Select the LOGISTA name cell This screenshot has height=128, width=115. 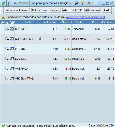click(x=28, y=59)
